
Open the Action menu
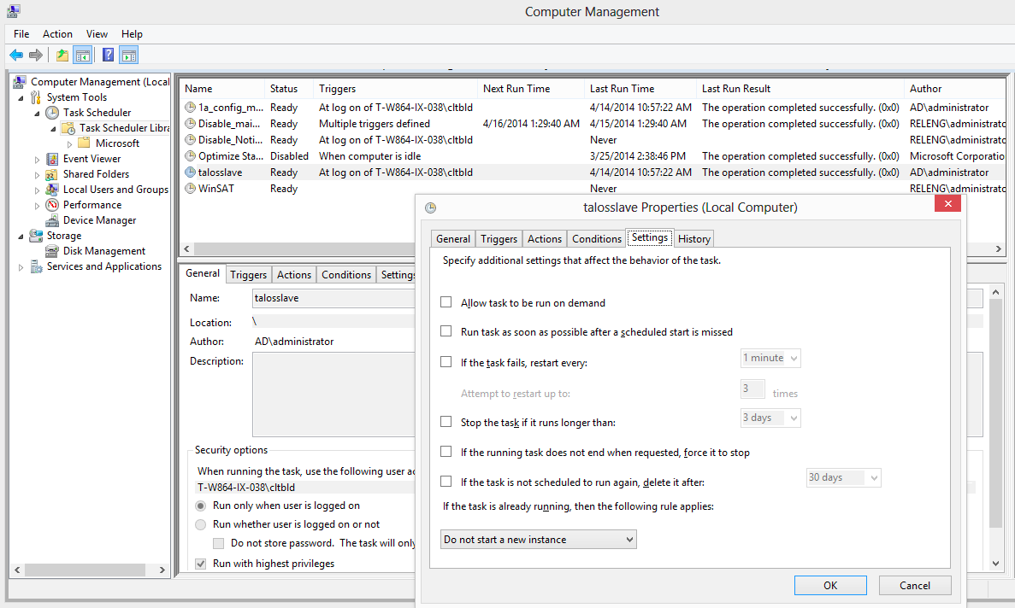[x=57, y=34]
